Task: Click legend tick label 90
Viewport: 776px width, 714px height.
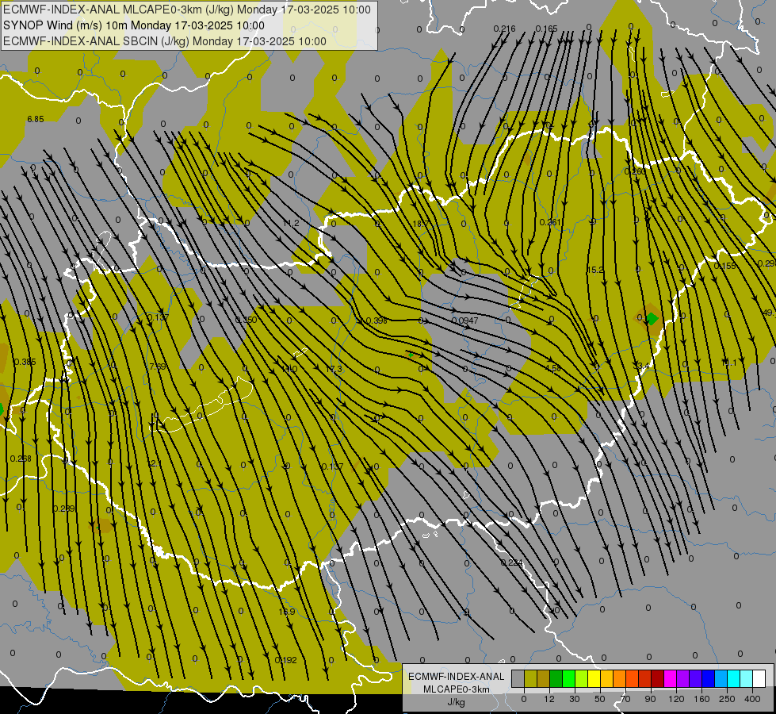Action: 650,699
